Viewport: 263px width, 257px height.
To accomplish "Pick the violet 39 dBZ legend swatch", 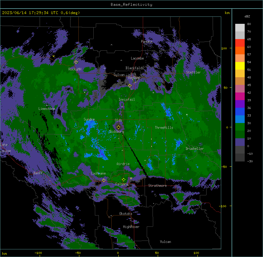I will [240, 104].
